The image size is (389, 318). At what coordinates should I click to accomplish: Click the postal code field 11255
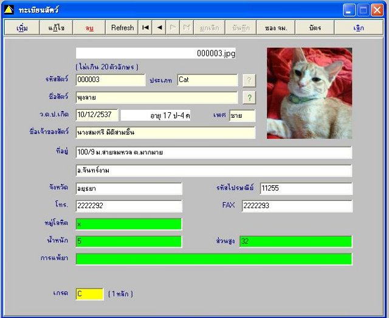[306, 189]
